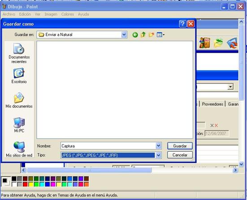Open Mi PC in places bar
Image resolution: width=247 pixels, height=200 pixels.
pos(19,125)
